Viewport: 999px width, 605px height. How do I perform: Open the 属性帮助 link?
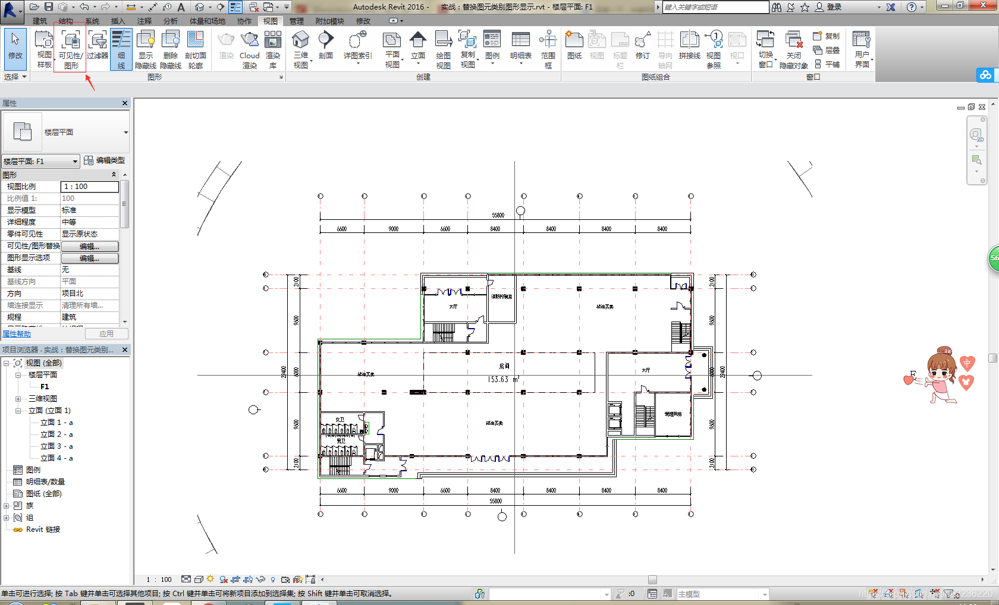(x=17, y=334)
